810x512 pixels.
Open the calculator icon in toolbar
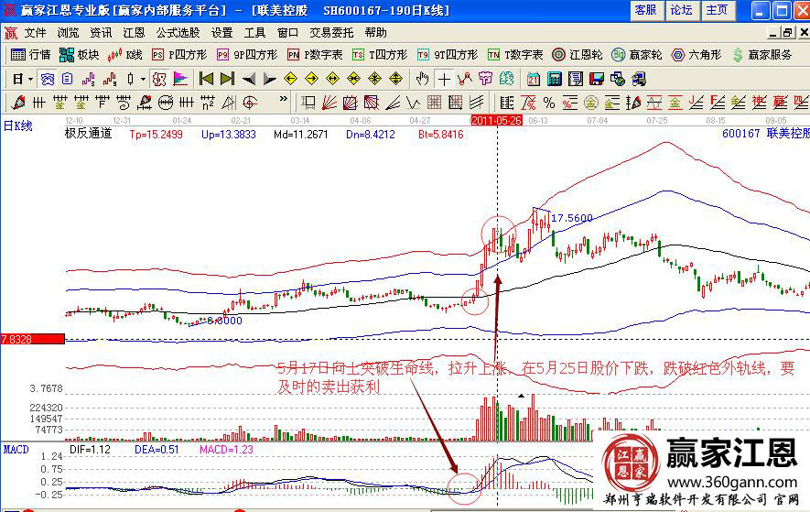click(556, 78)
